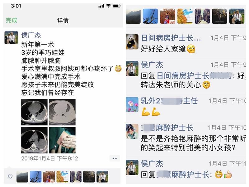Tap the flower avatar of 乳外 主任
The image size is (249, 187).
click(x=132, y=105)
